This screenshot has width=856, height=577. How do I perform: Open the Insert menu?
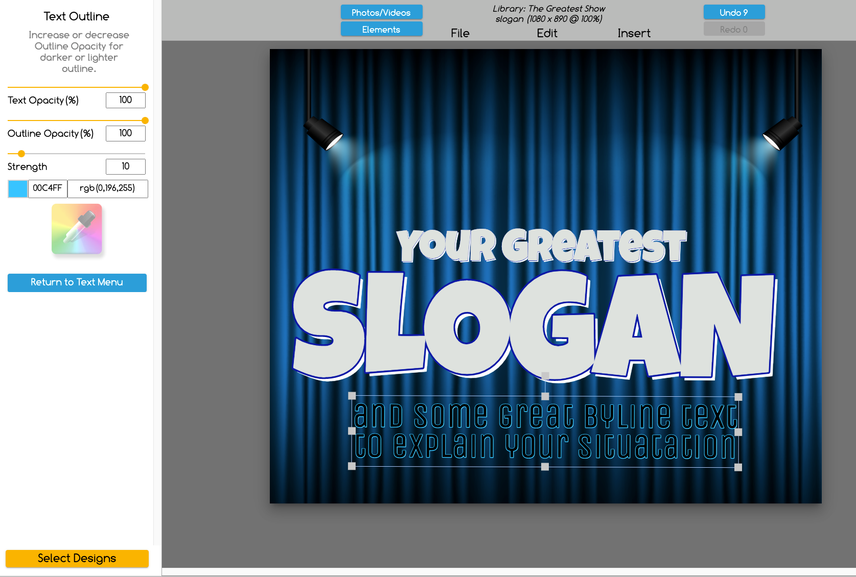[633, 33]
